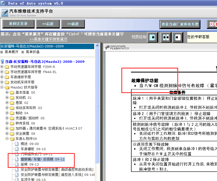Click the 车身镶板 09-10 document icon
This screenshot has width=217, height=181.
click(x=17, y=149)
